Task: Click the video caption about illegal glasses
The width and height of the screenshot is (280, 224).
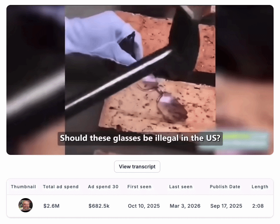Action: pyautogui.click(x=140, y=138)
